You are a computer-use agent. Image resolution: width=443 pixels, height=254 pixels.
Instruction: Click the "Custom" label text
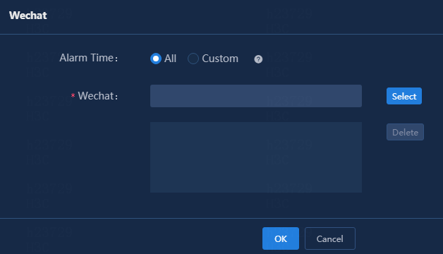[220, 59]
